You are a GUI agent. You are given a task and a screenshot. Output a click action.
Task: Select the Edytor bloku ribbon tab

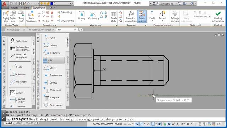(x=39, y=7)
